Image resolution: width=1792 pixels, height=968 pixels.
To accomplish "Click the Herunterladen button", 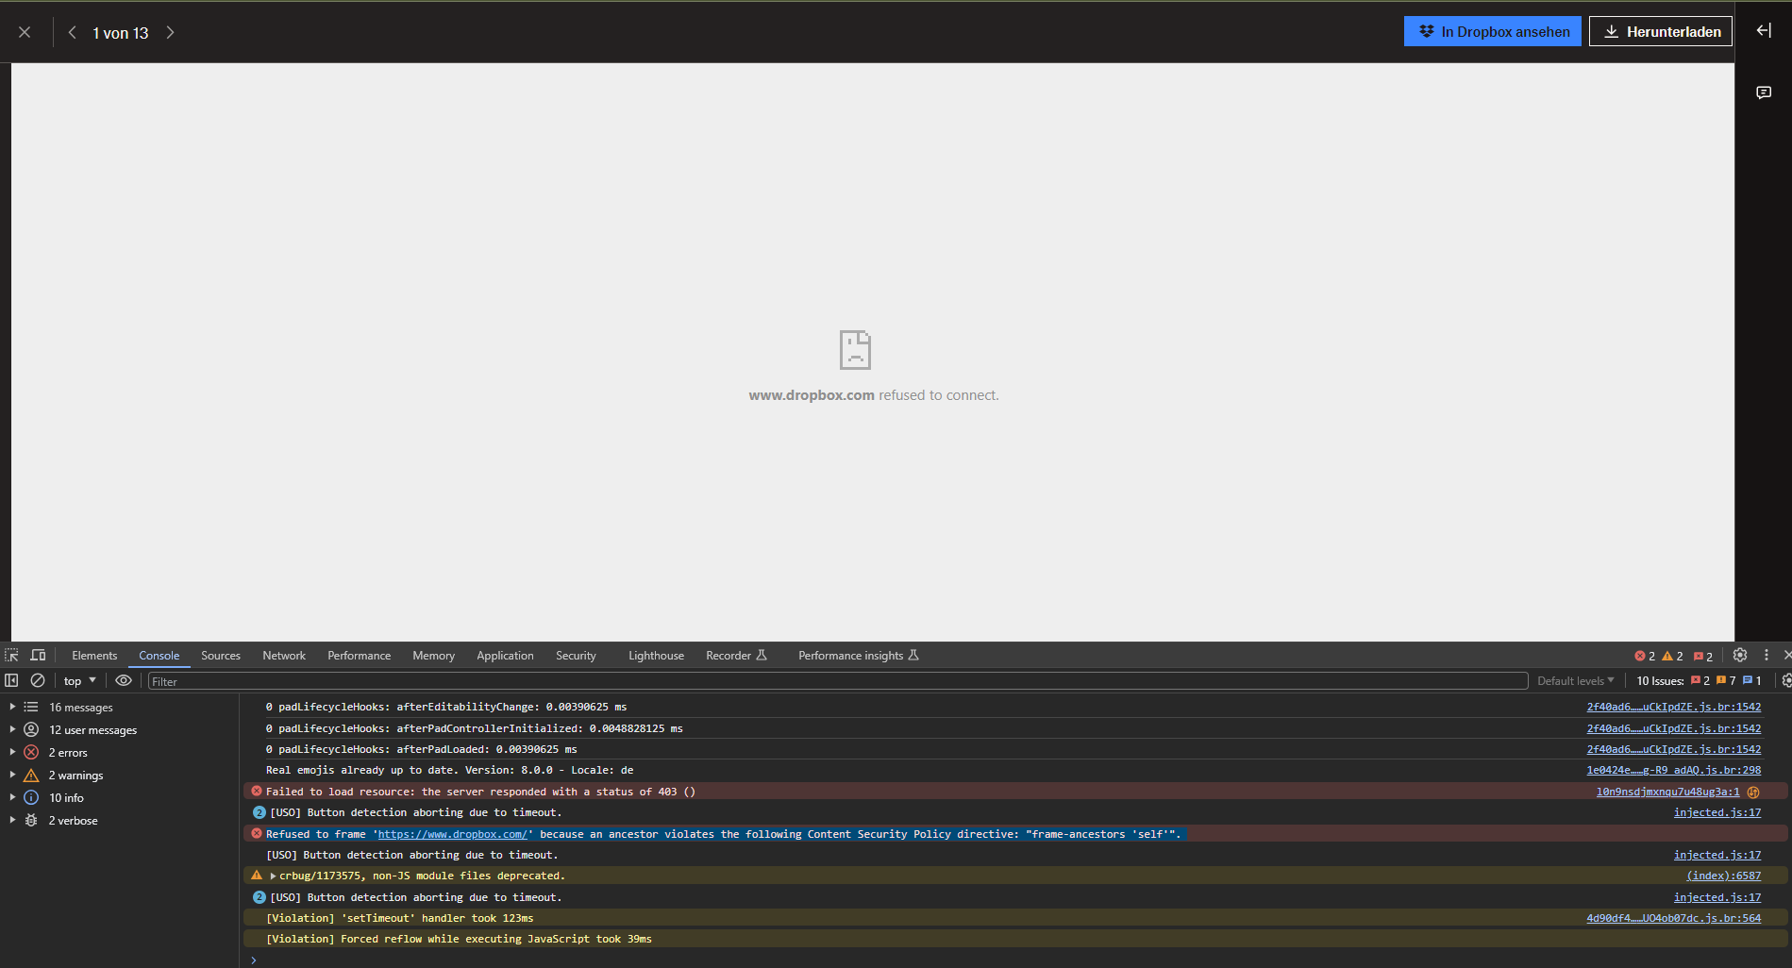I will point(1660,31).
